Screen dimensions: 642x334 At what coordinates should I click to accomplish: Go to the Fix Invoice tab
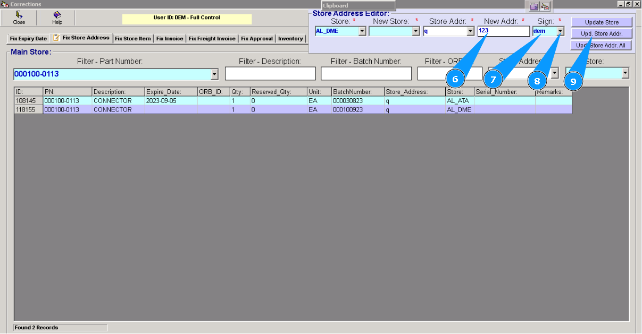click(170, 39)
